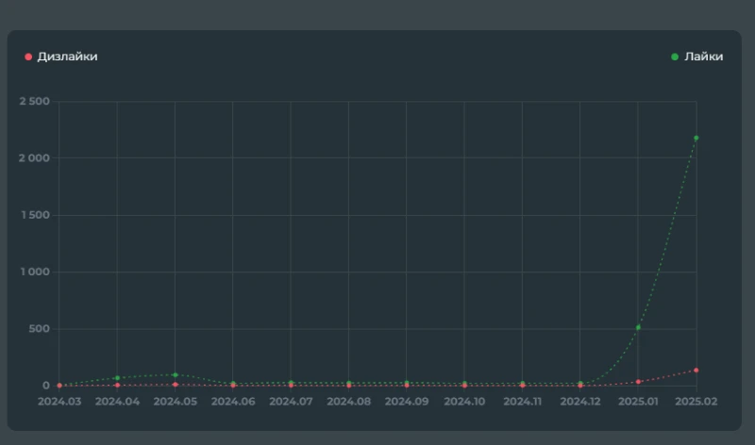Click the 2024.11 axis label
This screenshot has width=755, height=445.
pos(523,402)
